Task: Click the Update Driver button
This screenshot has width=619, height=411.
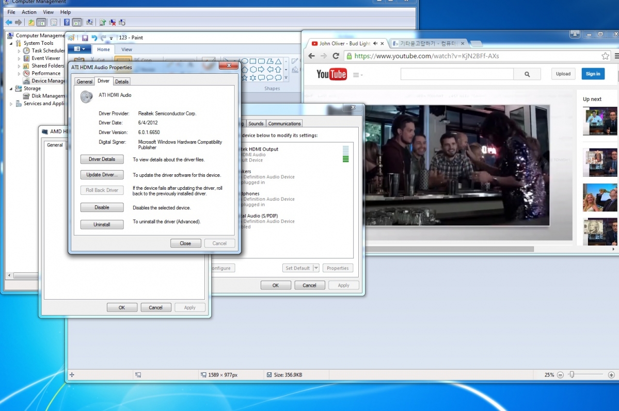Action: tap(102, 175)
